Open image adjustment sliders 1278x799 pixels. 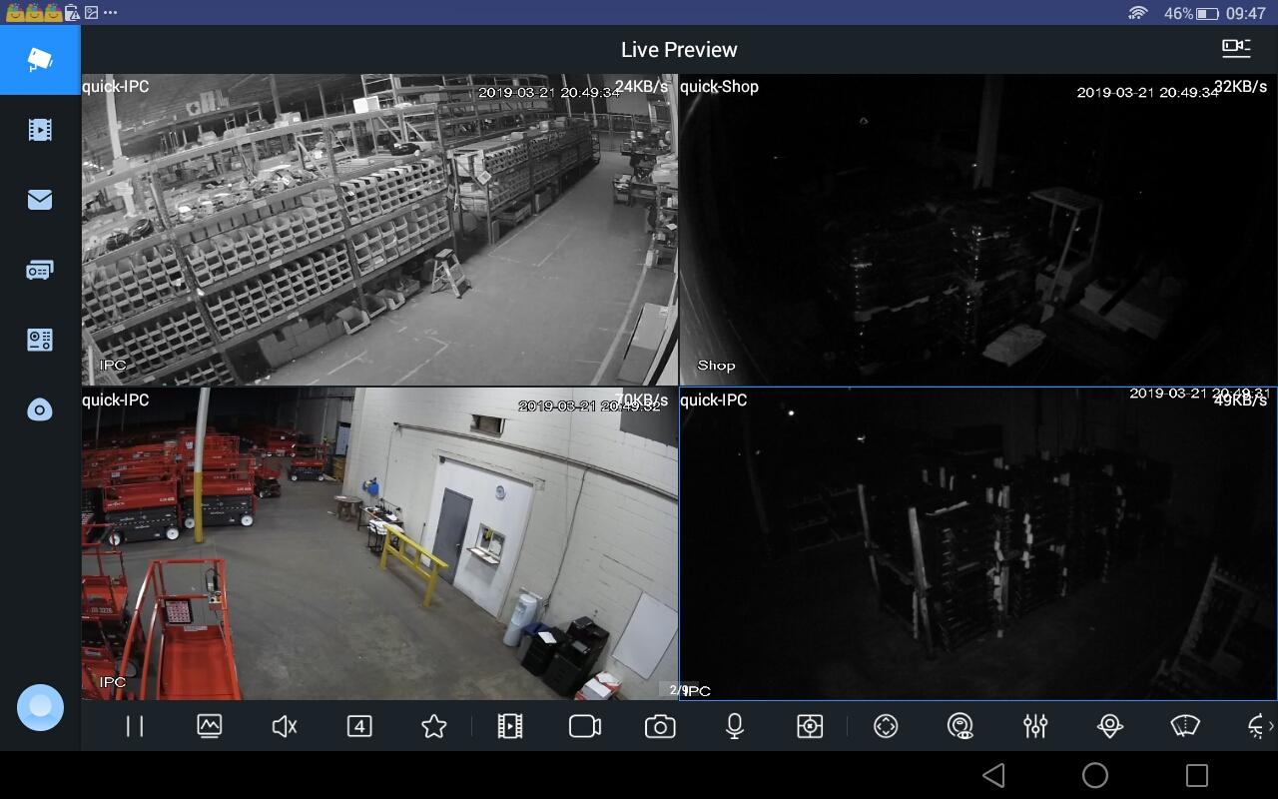(1034, 726)
